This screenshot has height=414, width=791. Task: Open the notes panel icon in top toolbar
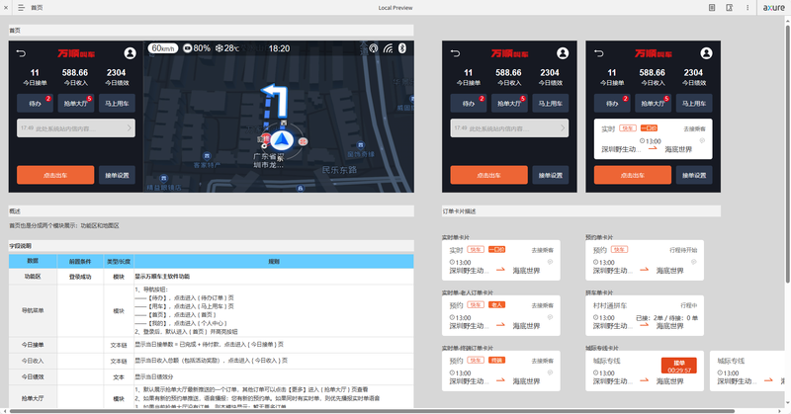[x=712, y=7]
